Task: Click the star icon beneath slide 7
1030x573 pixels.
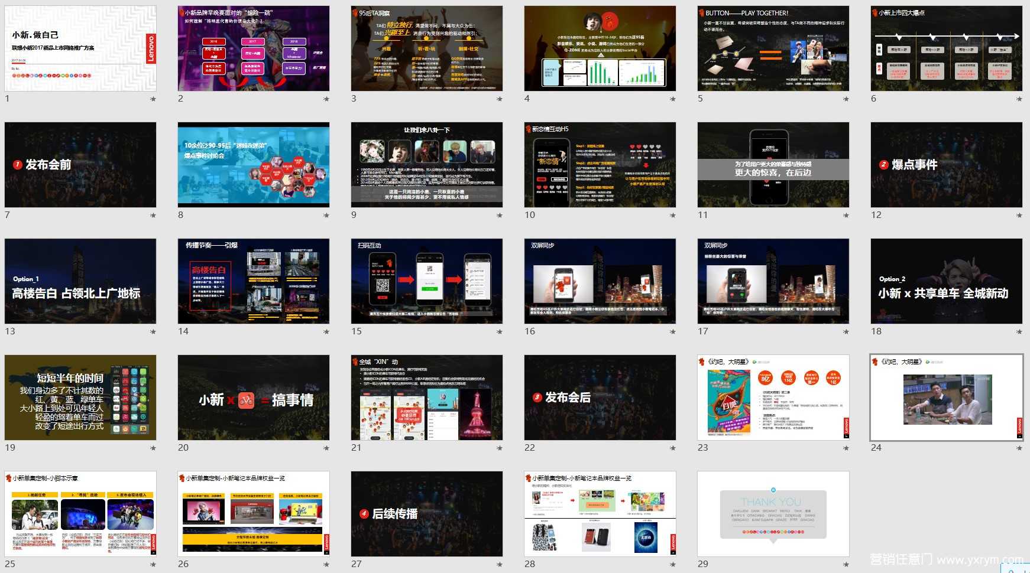Action: pyautogui.click(x=153, y=216)
